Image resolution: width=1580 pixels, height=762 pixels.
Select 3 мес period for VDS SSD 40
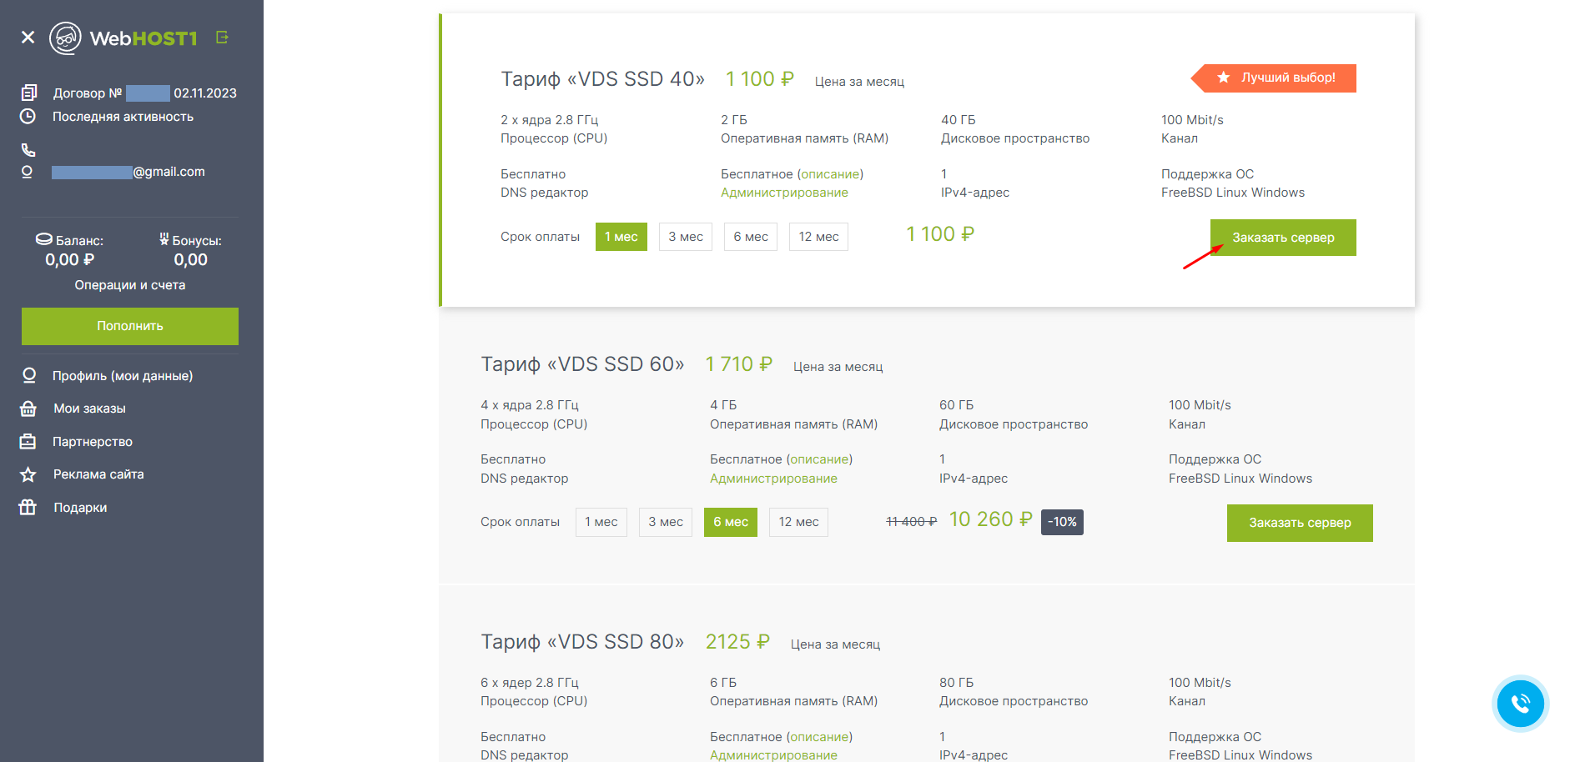(685, 237)
